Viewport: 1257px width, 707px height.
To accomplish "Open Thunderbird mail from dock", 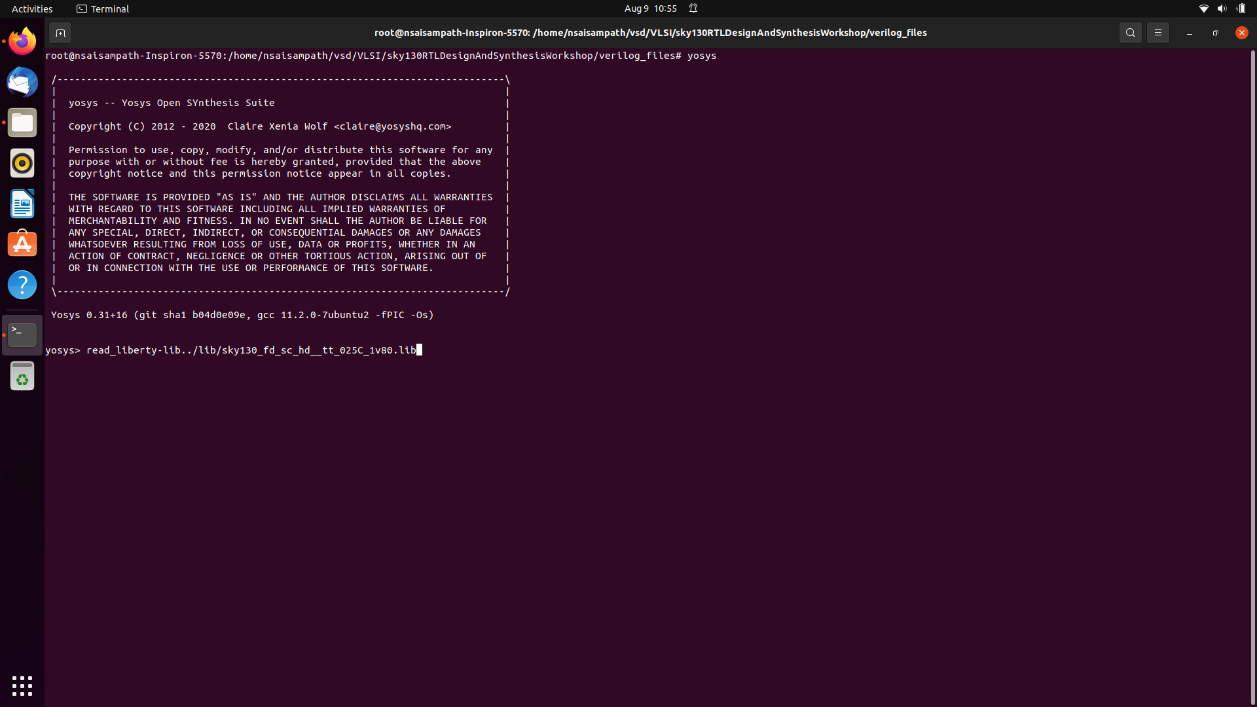I will click(22, 82).
